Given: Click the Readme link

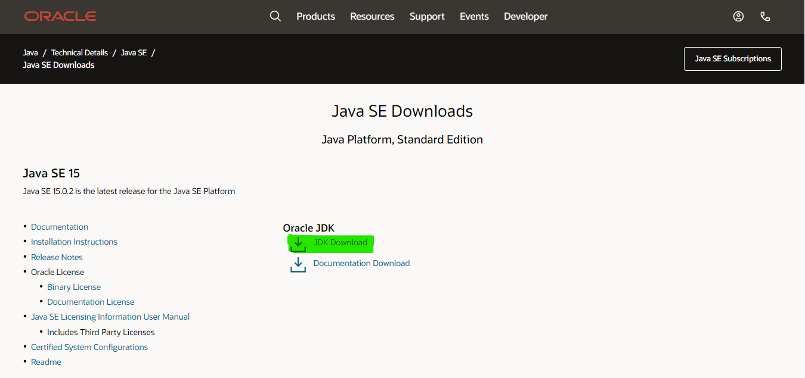Looking at the screenshot, I should pos(46,362).
